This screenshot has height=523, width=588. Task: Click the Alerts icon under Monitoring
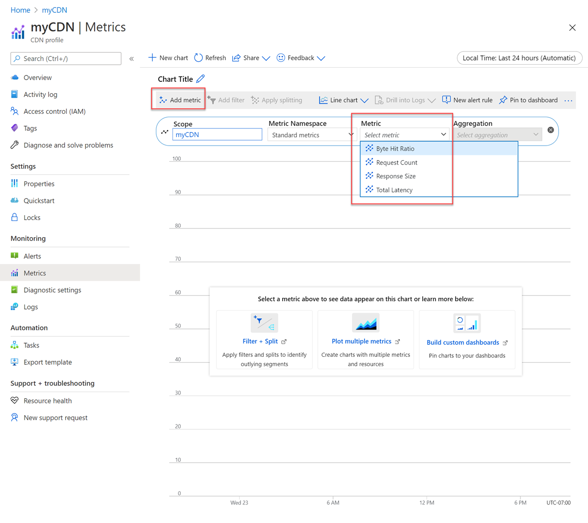coord(15,256)
